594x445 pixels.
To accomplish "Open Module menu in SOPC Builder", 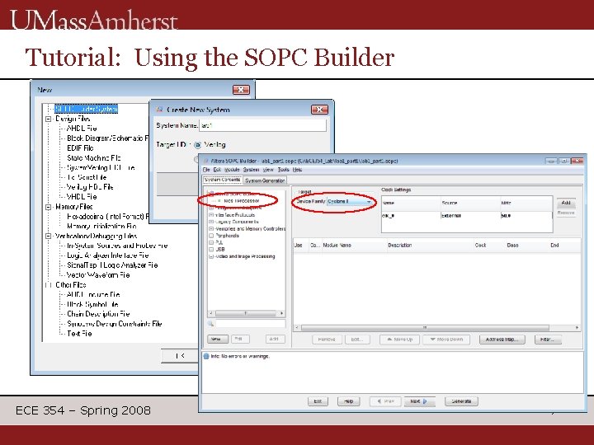I will [232, 170].
